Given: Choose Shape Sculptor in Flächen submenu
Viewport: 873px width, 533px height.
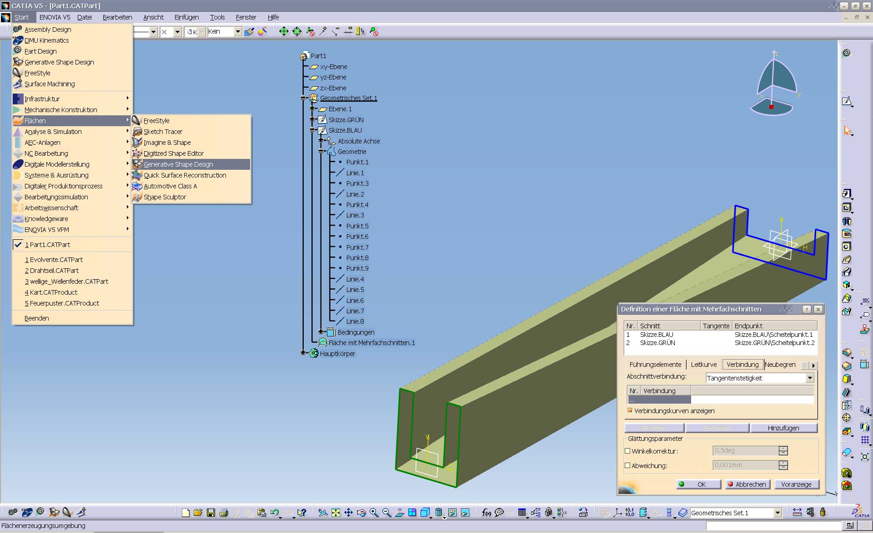Looking at the screenshot, I should (165, 197).
